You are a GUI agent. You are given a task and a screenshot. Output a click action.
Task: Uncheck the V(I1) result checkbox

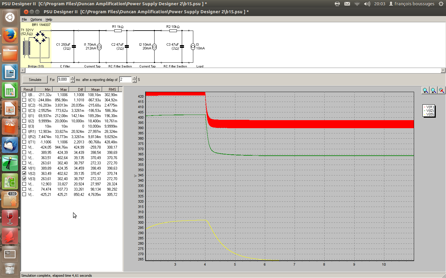[24, 168]
